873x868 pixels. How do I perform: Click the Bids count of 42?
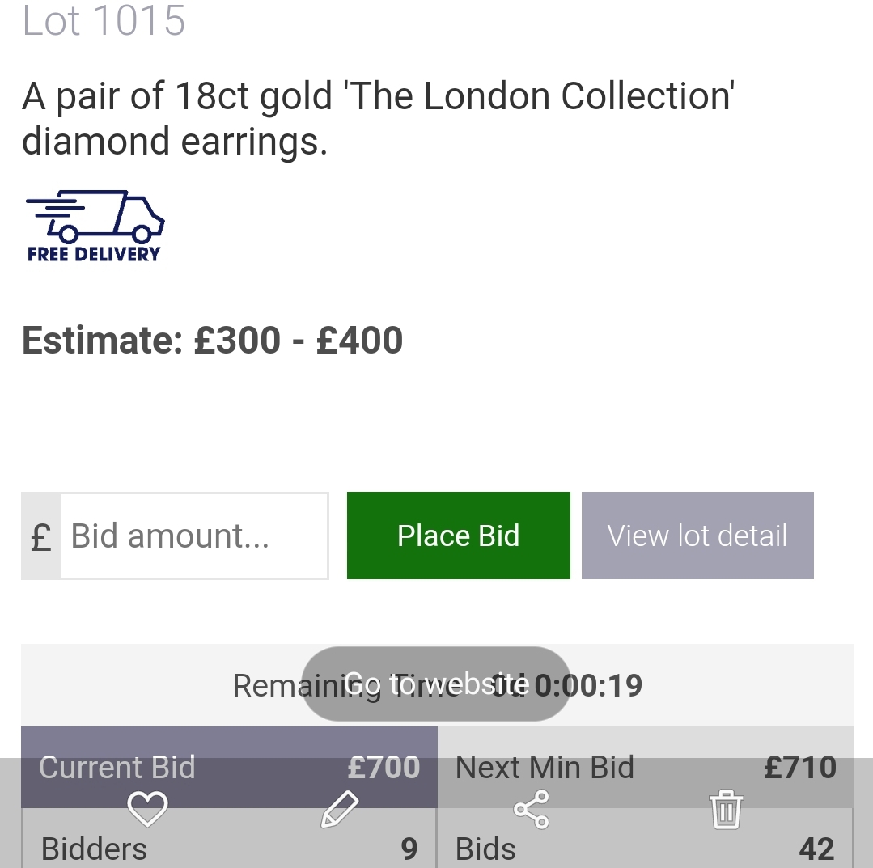pyautogui.click(x=816, y=849)
